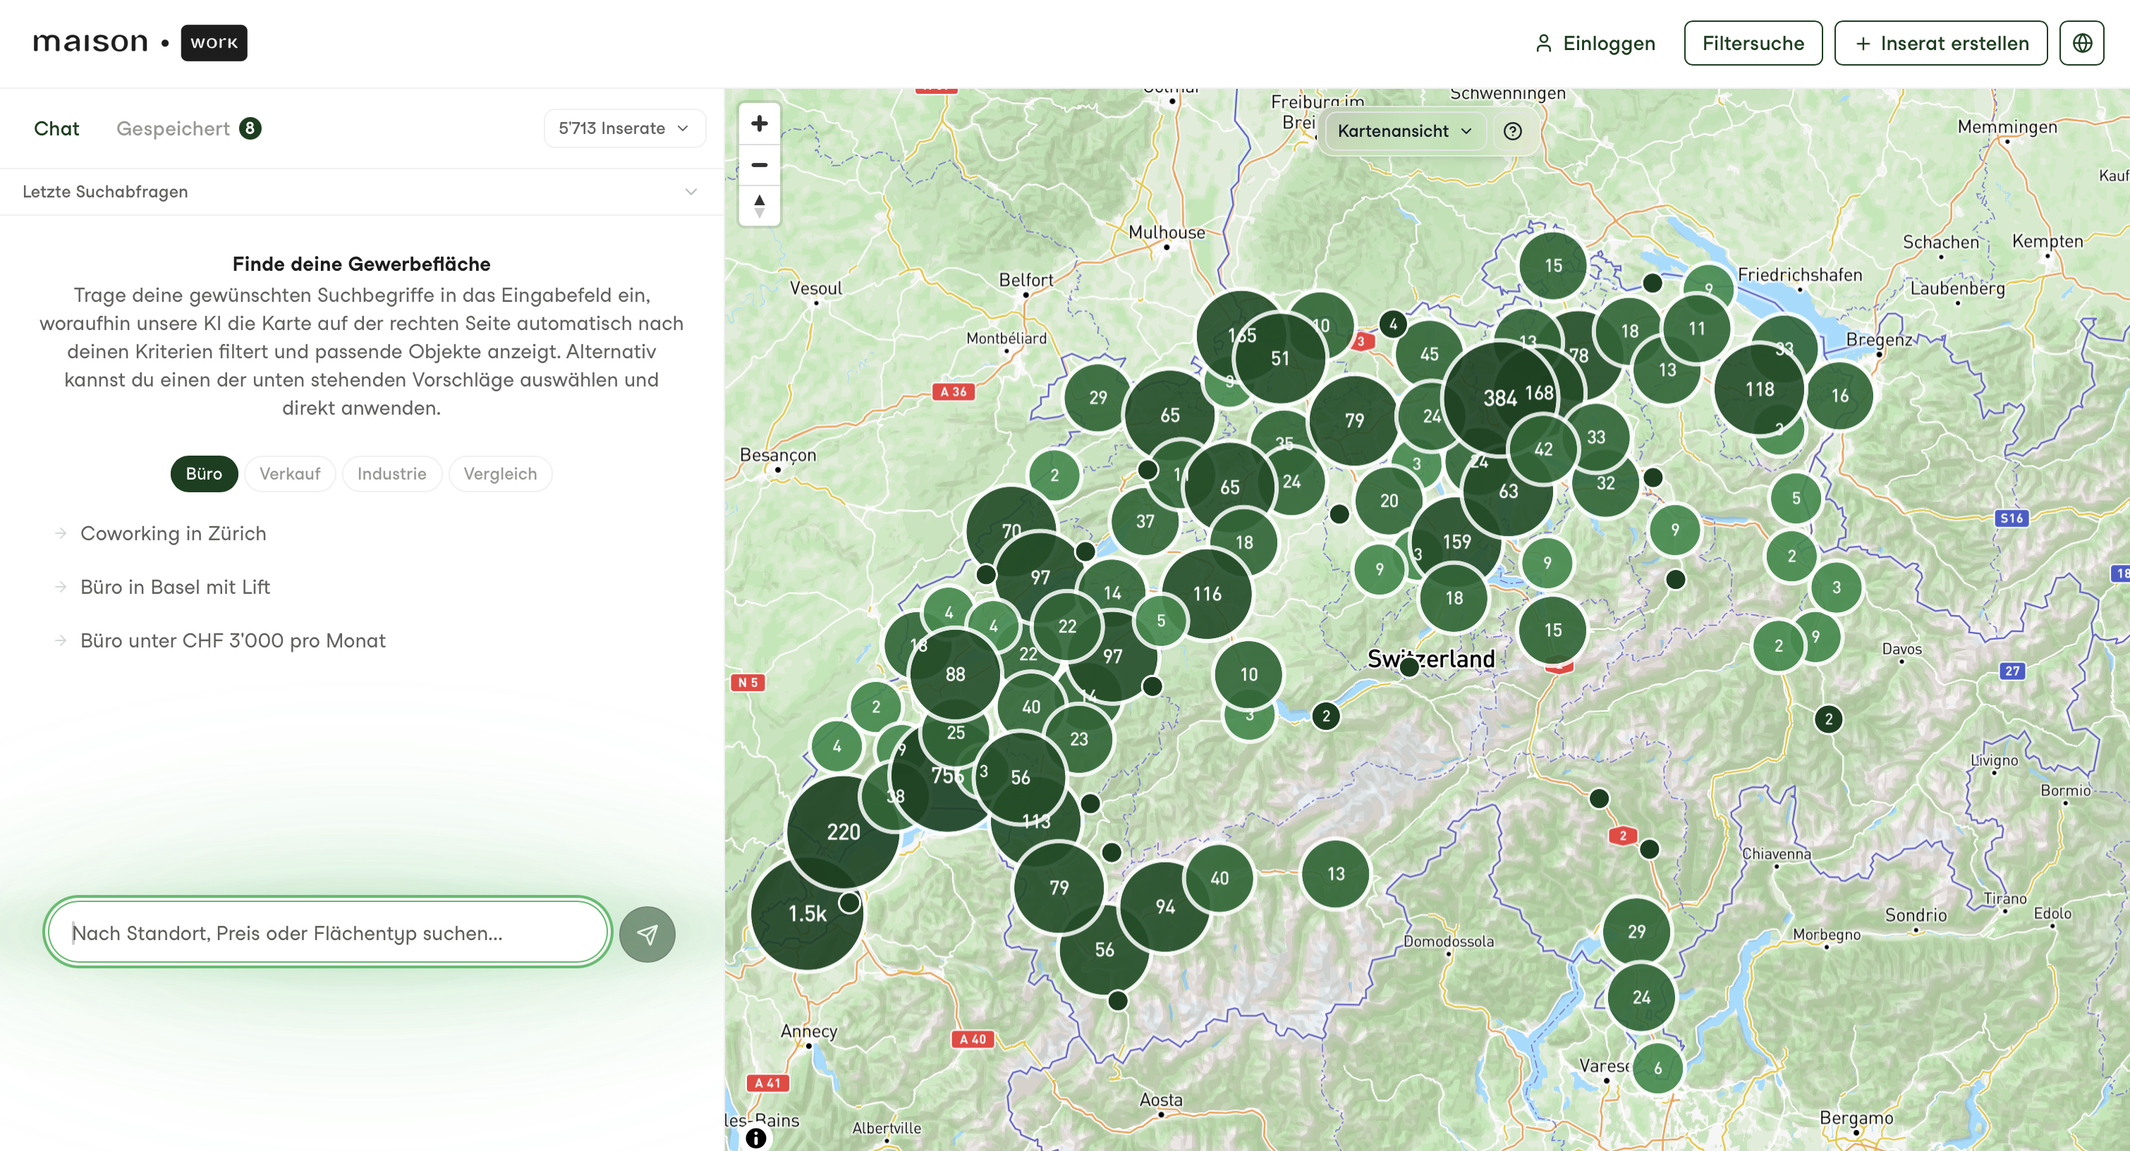Viewport: 2130px width, 1151px height.
Task: Click the 51 listings map cluster
Action: tap(1280, 358)
